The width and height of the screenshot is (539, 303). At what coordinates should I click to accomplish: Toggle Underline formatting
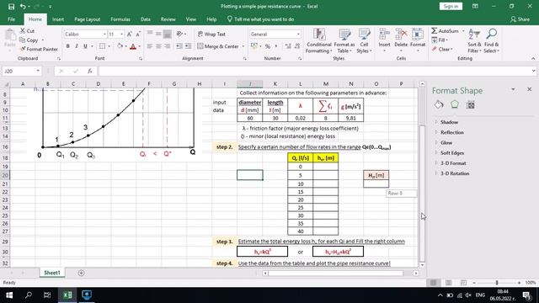85,46
